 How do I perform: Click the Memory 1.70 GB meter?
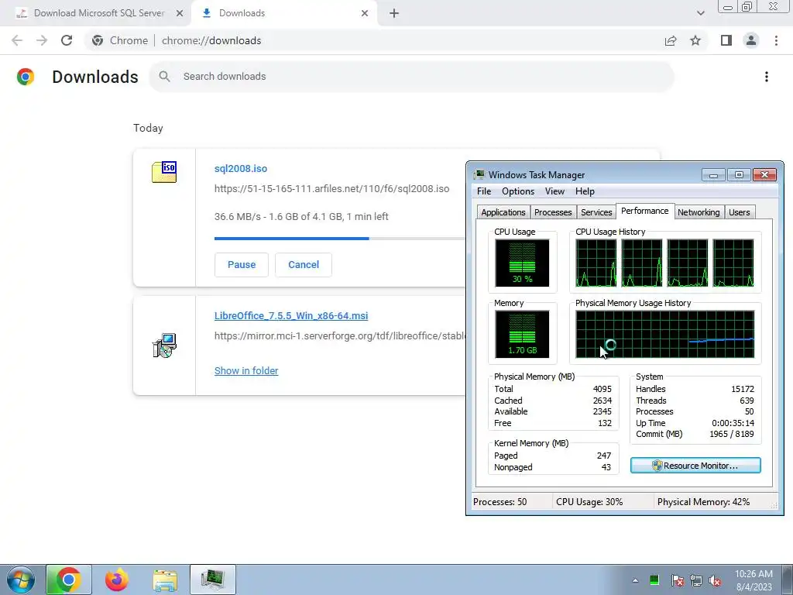click(523, 334)
